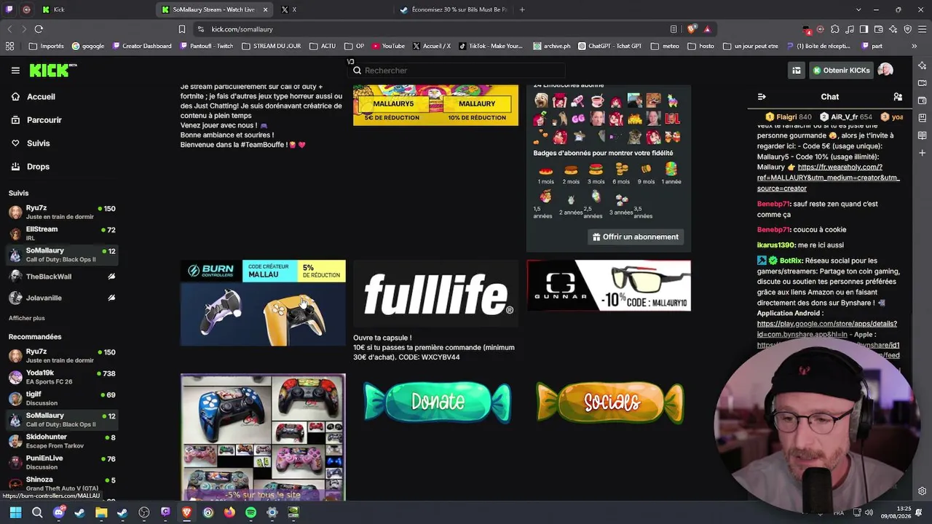The image size is (932, 524).
Task: Expand followed channels with Afficher plus
Action: [27, 318]
